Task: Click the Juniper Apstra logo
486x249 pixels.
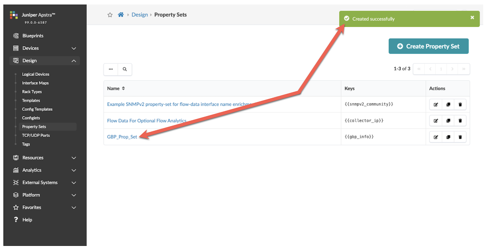Action: coord(14,15)
